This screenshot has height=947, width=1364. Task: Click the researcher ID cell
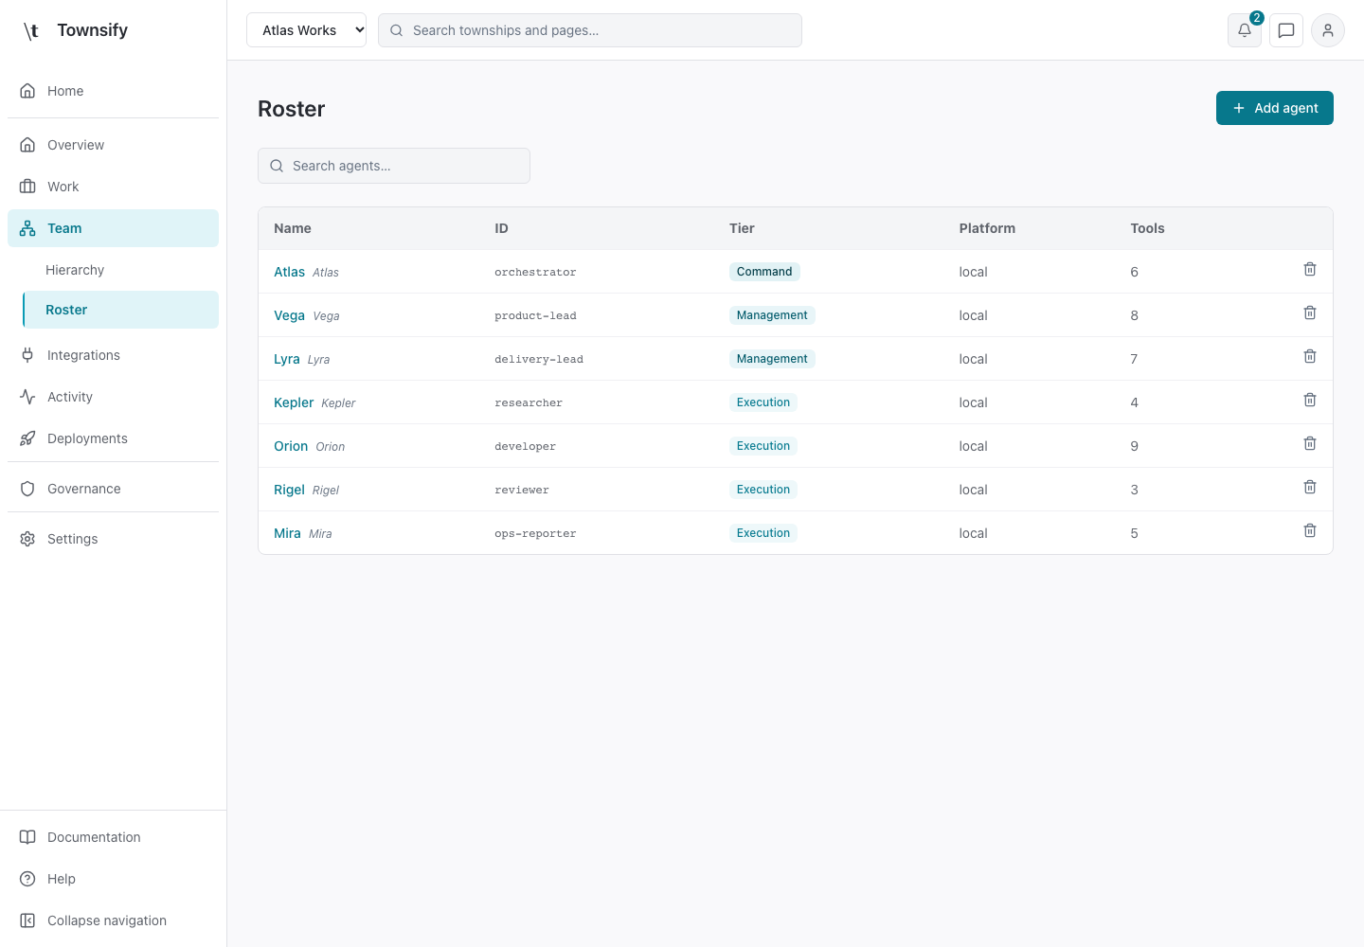tap(529, 402)
